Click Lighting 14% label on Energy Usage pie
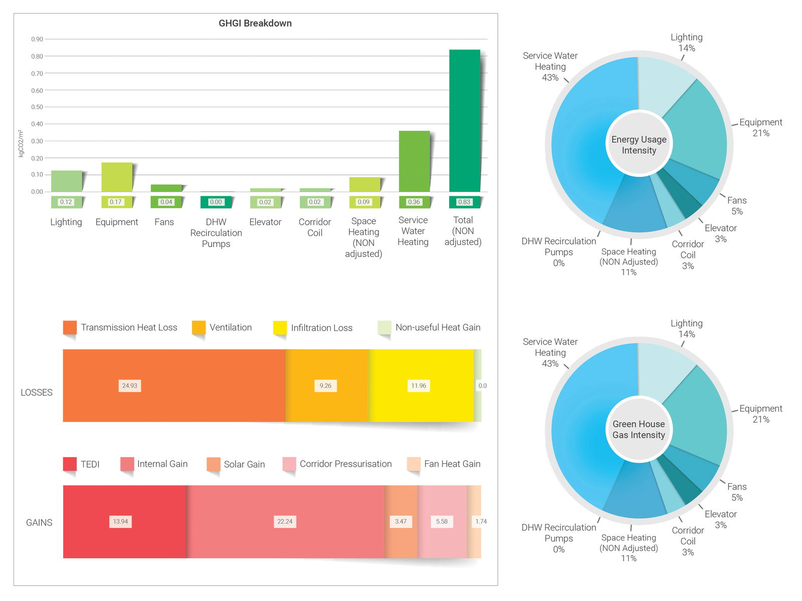The image size is (802, 601). 687,43
